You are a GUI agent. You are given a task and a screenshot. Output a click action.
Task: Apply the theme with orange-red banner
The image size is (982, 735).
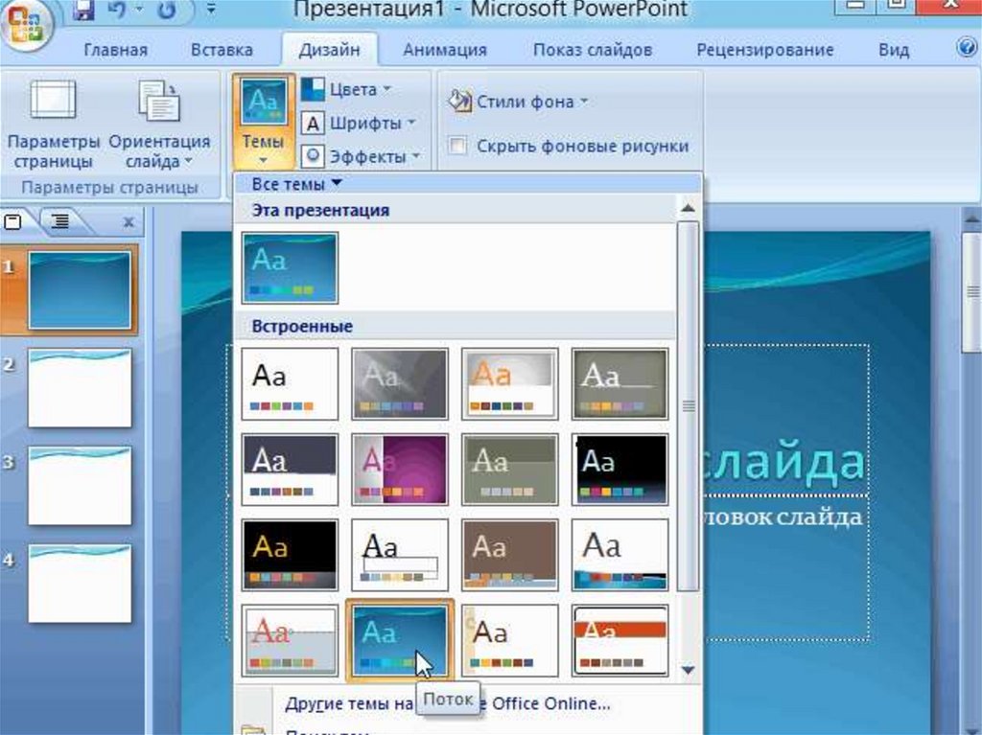click(620, 640)
